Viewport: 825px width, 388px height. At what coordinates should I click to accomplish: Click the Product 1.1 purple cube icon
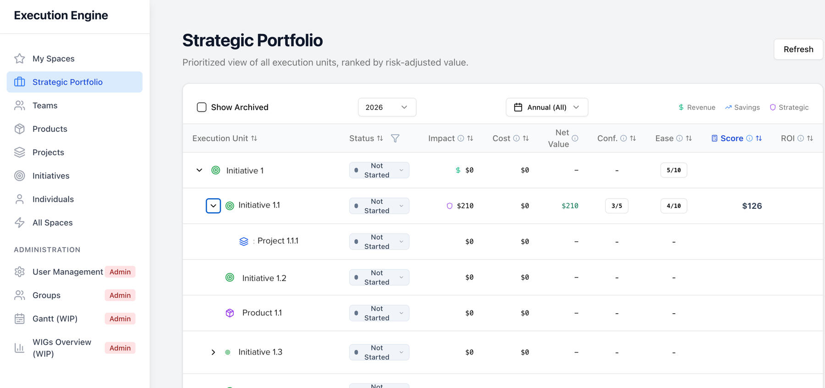click(230, 313)
